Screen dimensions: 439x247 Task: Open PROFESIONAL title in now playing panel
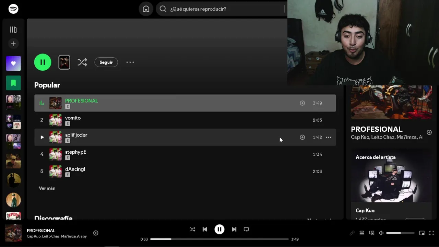pyautogui.click(x=377, y=129)
